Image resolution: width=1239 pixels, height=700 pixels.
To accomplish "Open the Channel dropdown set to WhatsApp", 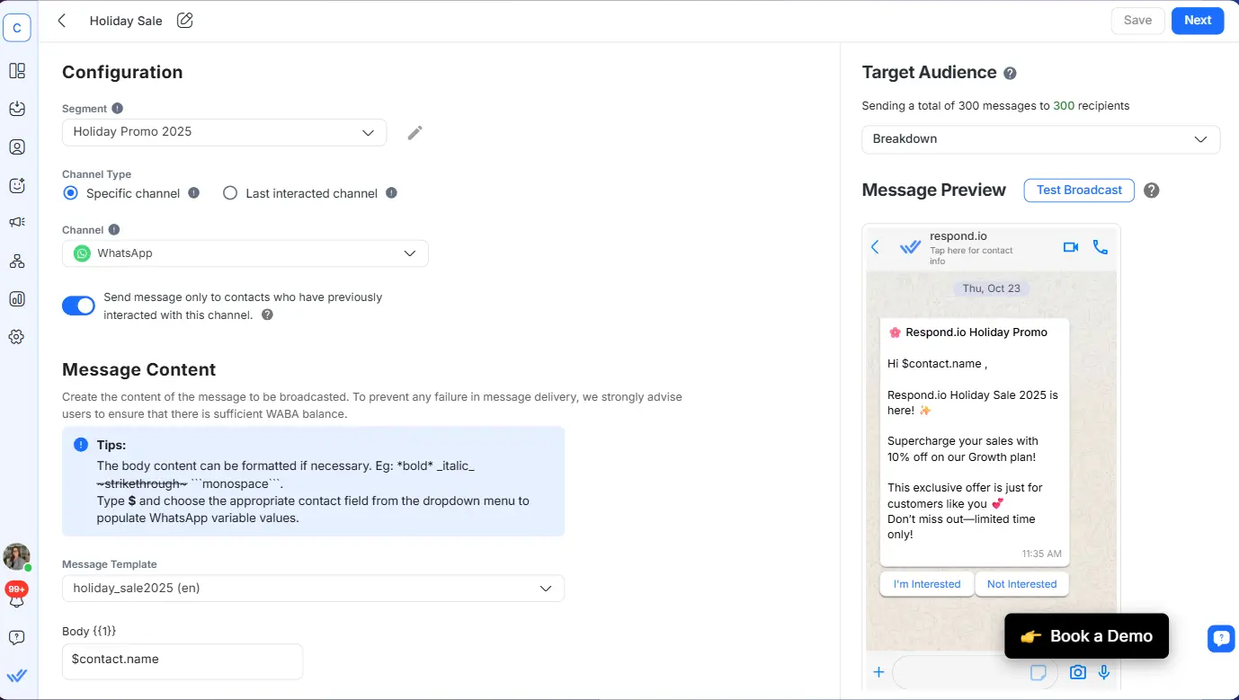I will (x=245, y=253).
